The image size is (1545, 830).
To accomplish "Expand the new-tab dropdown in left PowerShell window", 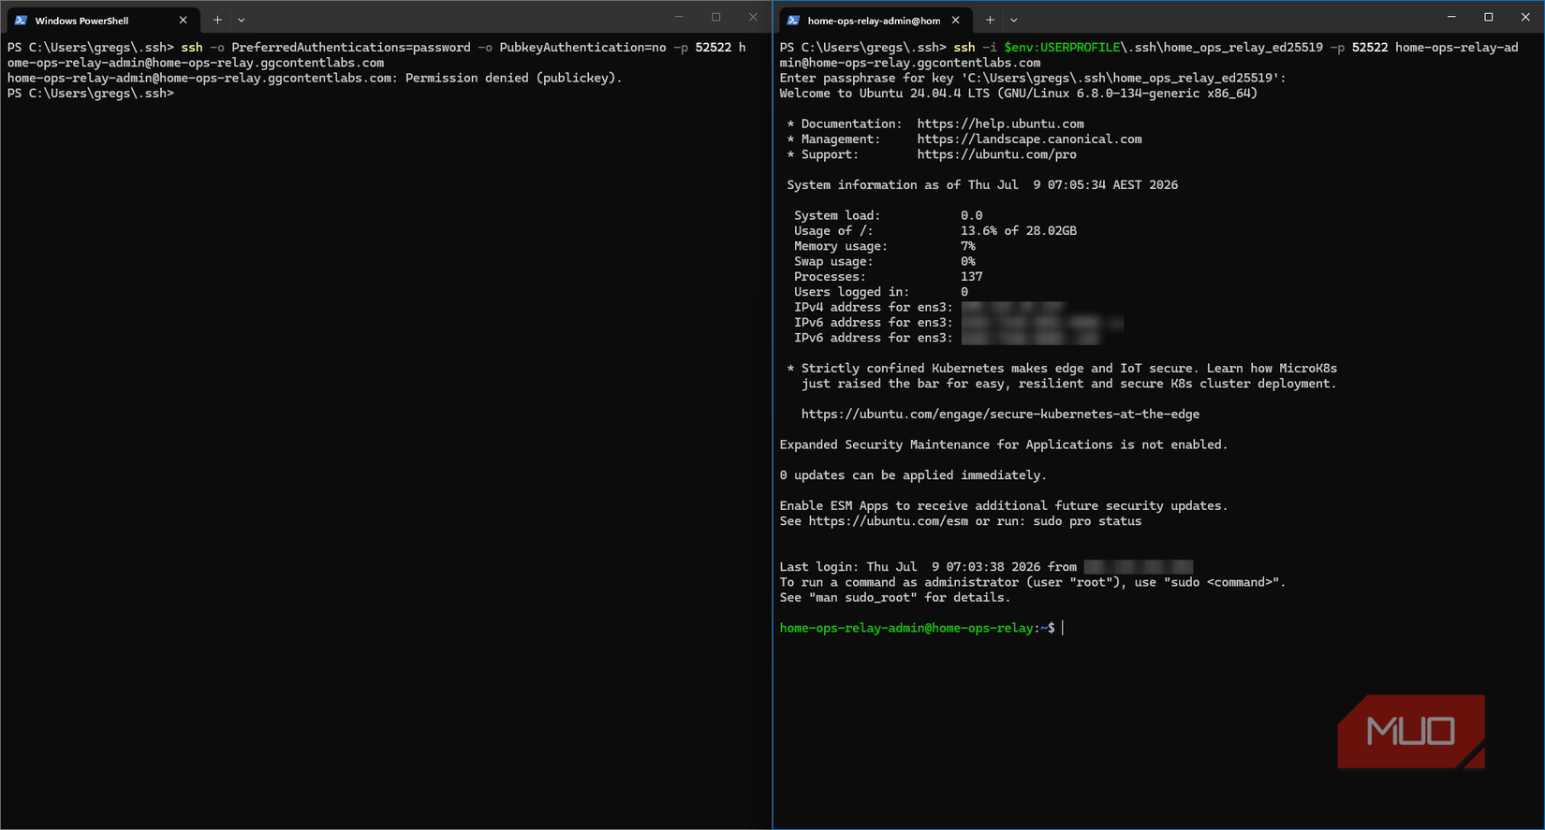I will tap(242, 20).
